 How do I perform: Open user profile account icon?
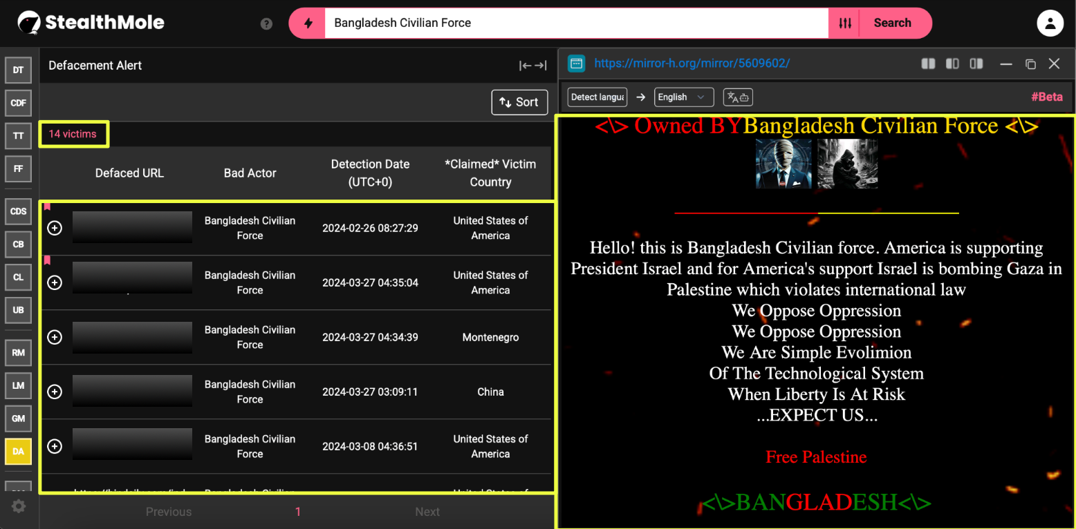(x=1050, y=23)
